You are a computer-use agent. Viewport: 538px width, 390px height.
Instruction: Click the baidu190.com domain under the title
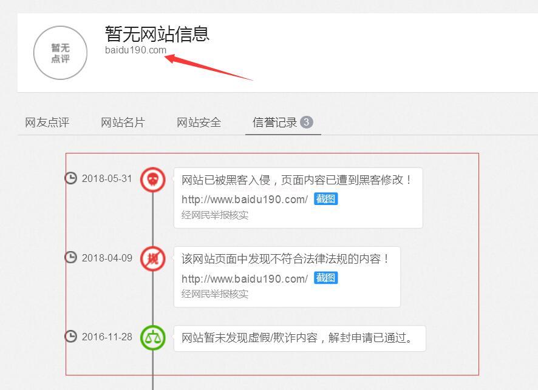click(135, 50)
